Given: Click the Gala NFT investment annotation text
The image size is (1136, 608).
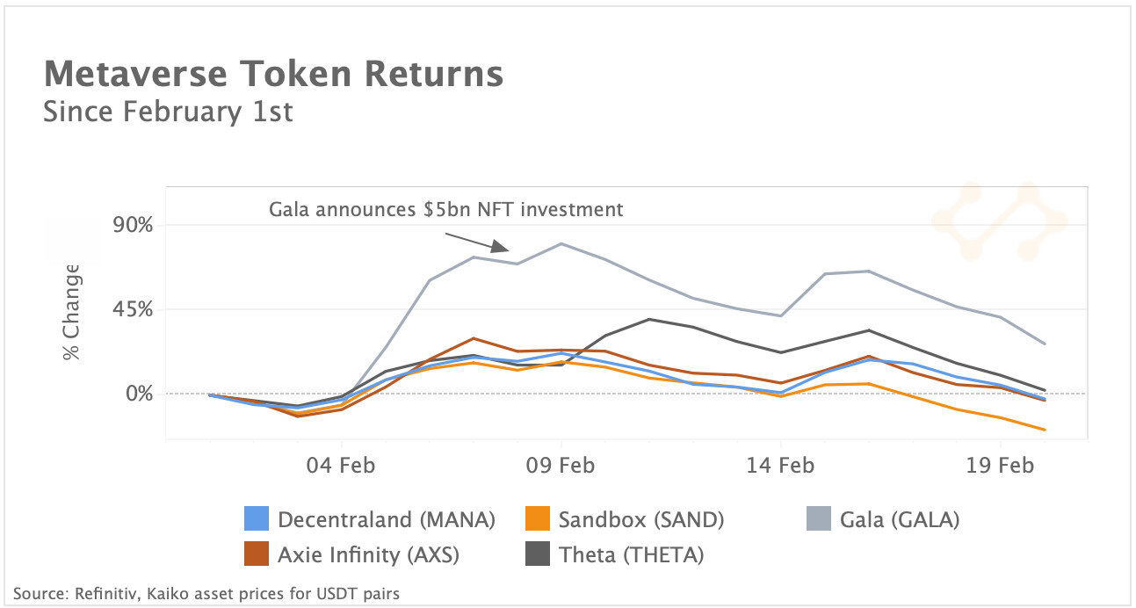Looking at the screenshot, I should (445, 209).
